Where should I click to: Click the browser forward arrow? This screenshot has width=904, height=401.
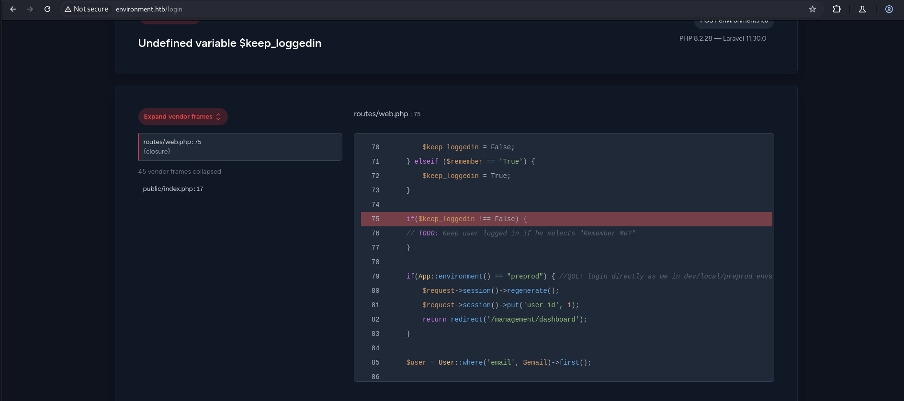30,9
